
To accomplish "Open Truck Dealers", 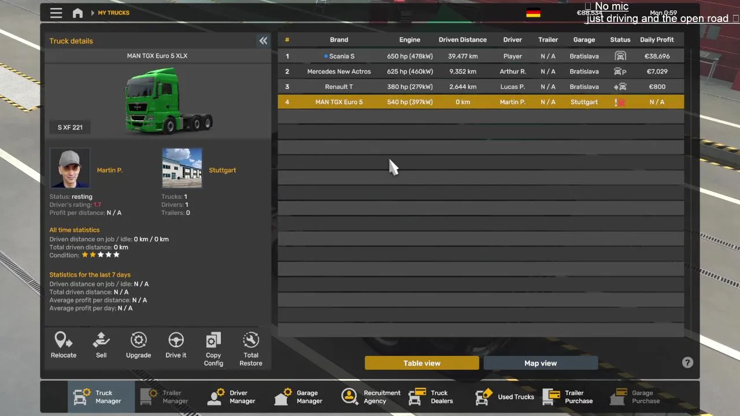I will coord(436,397).
